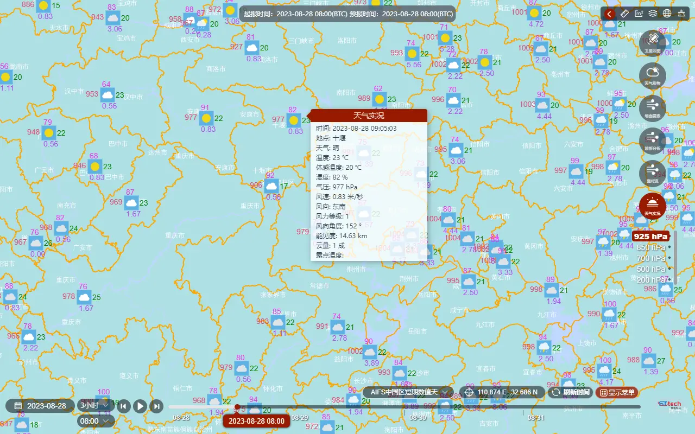695x434 pixels.
Task: Select the 850 hPa pressure level
Action: pos(650,247)
